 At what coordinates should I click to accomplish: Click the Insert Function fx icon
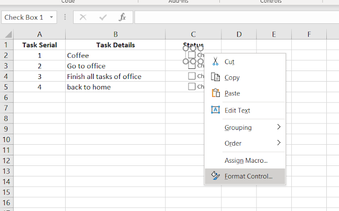pos(122,17)
